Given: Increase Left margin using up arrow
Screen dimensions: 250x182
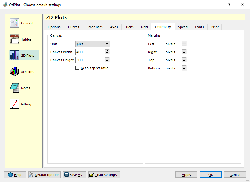Looking at the screenshot, I should pyautogui.click(x=184, y=43).
